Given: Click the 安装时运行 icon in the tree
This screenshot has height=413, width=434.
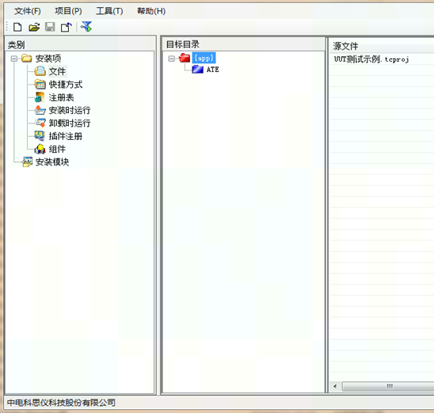Looking at the screenshot, I should [x=40, y=110].
